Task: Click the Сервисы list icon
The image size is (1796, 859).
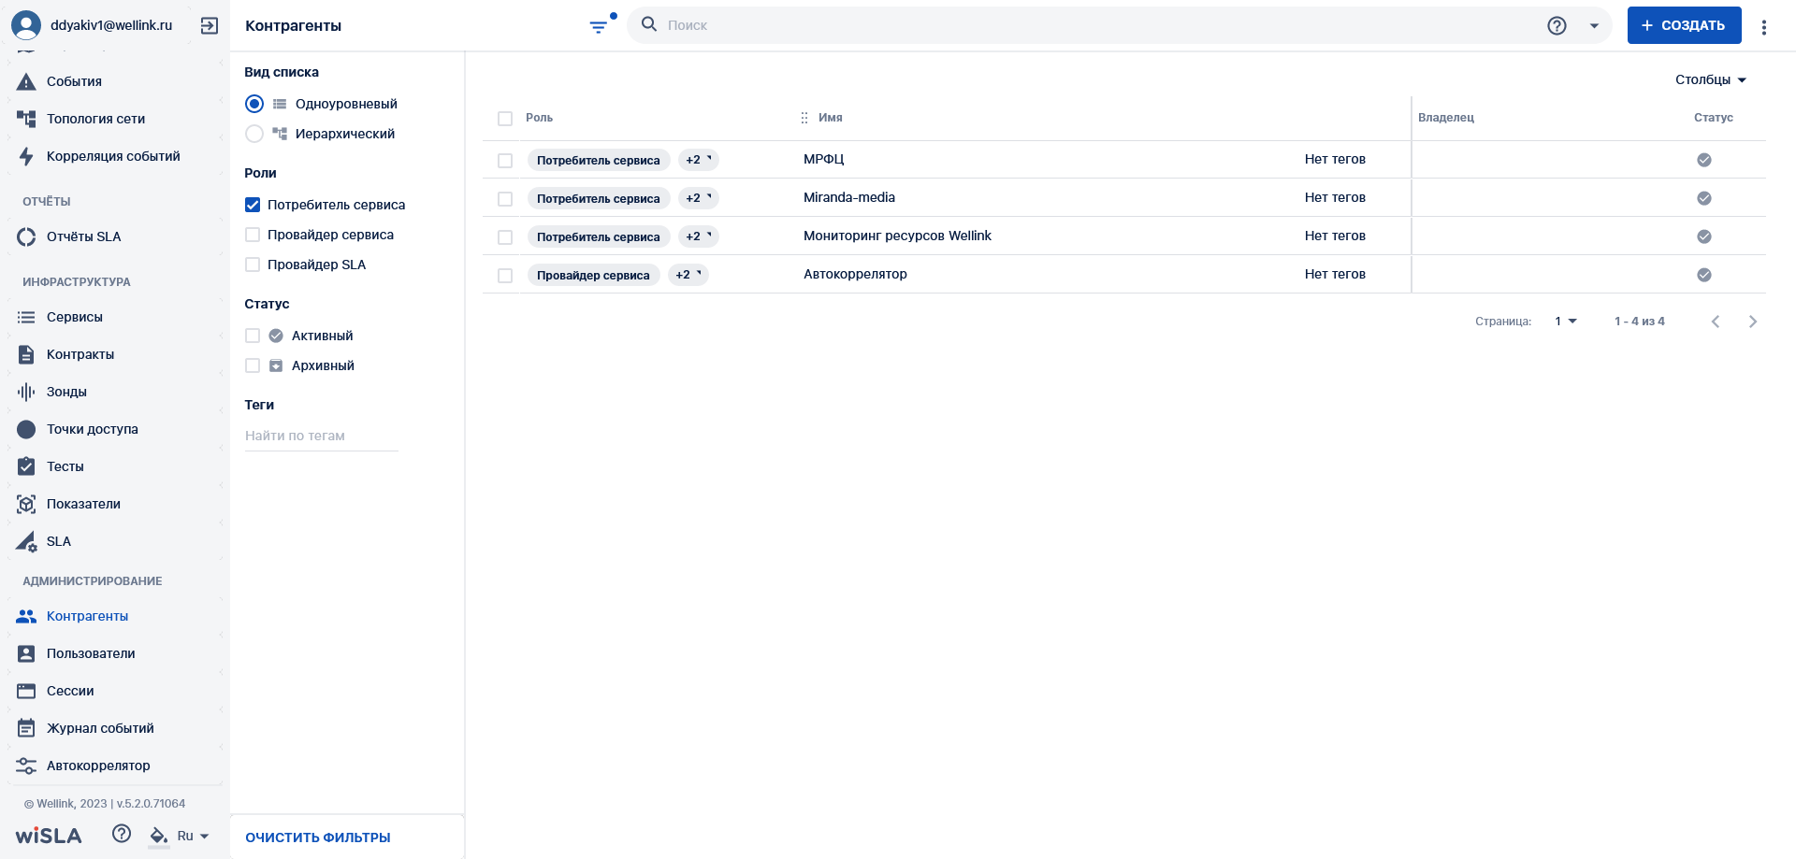Action: click(x=26, y=317)
